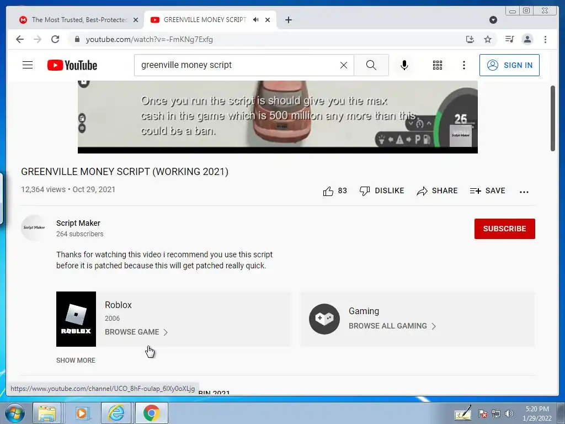
Task: Clear the search box text with X
Action: pos(344,65)
